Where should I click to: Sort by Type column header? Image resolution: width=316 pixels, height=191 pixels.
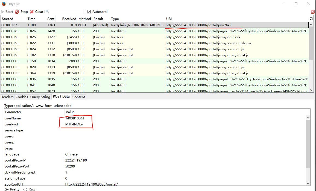pos(137,19)
